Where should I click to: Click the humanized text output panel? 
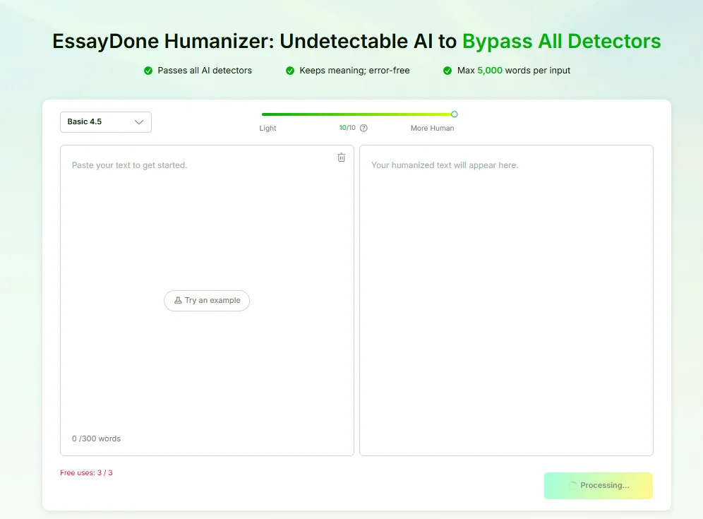pos(506,300)
